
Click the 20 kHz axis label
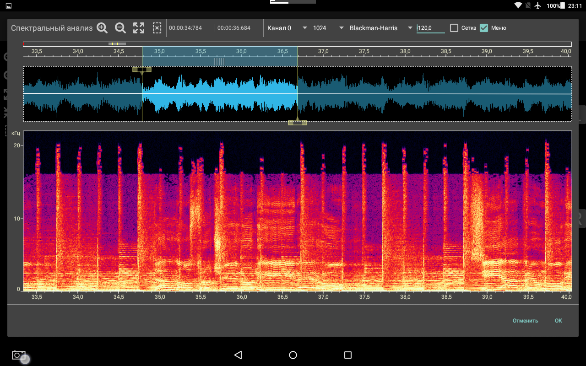tap(16, 145)
